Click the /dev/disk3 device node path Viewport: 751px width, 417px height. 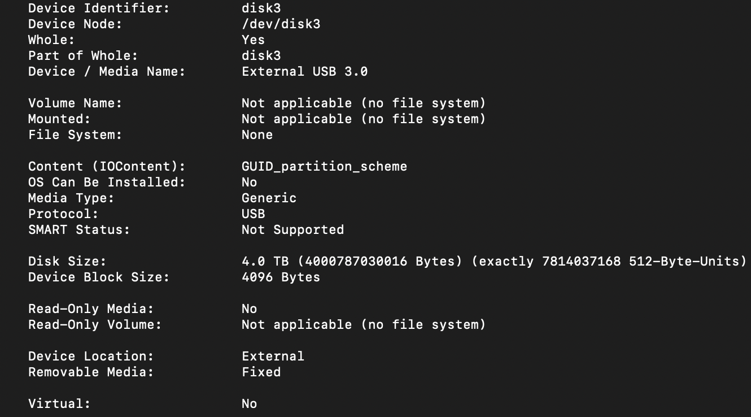point(281,24)
